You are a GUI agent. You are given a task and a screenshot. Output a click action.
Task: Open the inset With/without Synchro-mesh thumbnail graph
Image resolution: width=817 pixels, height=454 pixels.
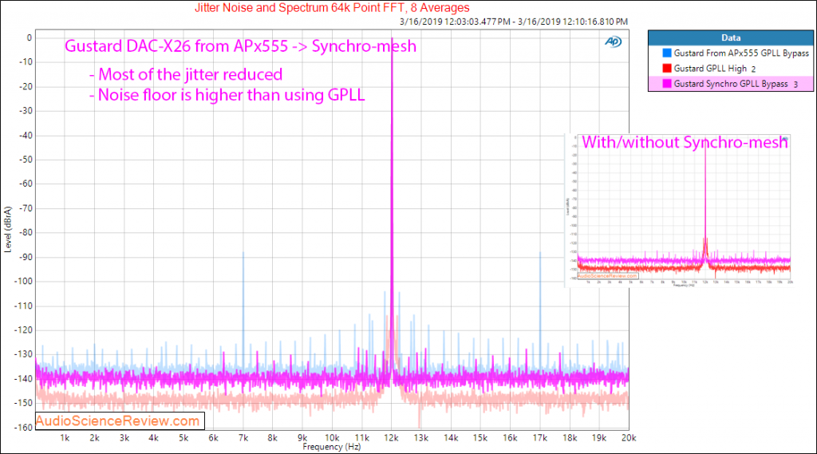[x=678, y=211]
